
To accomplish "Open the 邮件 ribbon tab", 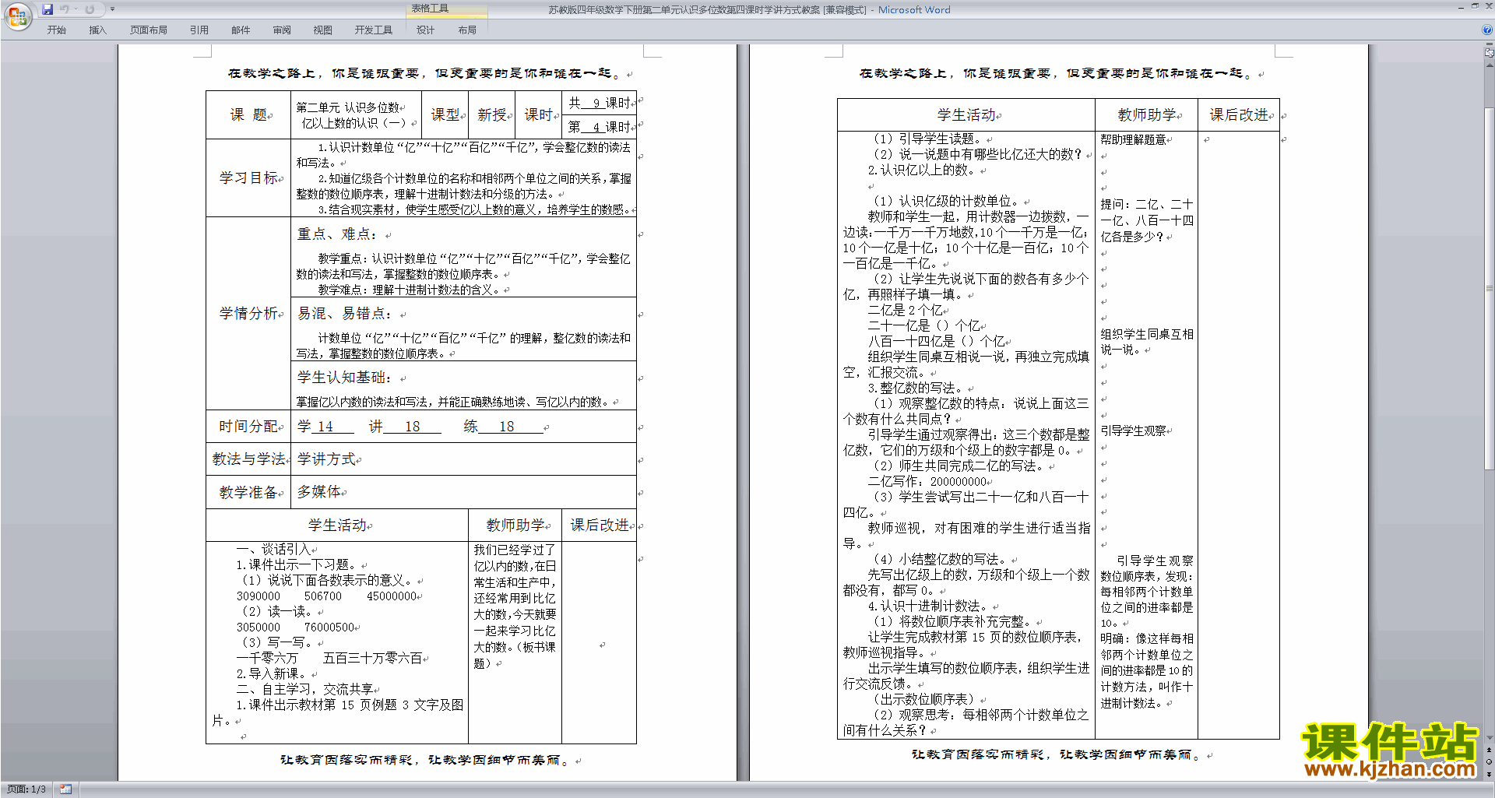I will (x=241, y=30).
